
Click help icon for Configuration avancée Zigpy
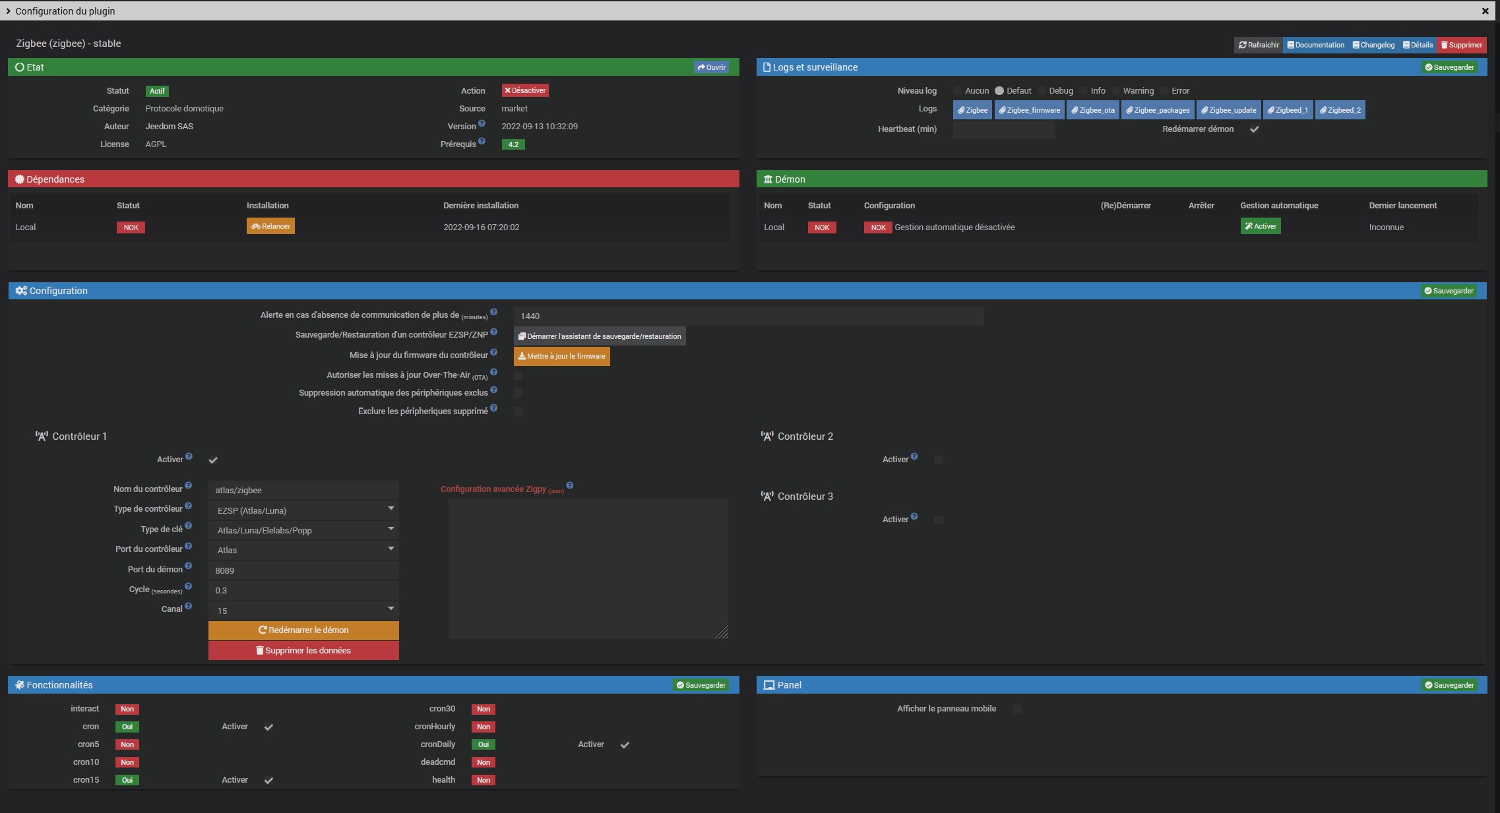point(570,486)
